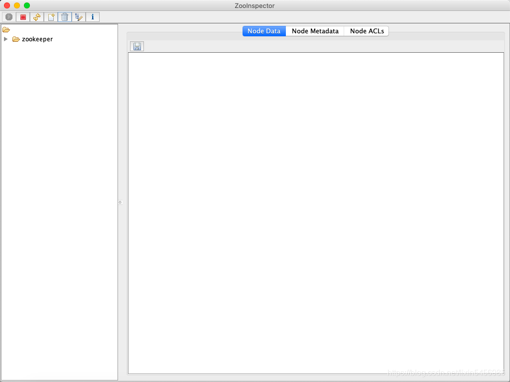
Task: Select the root folder icon in tree
Action: (6, 30)
